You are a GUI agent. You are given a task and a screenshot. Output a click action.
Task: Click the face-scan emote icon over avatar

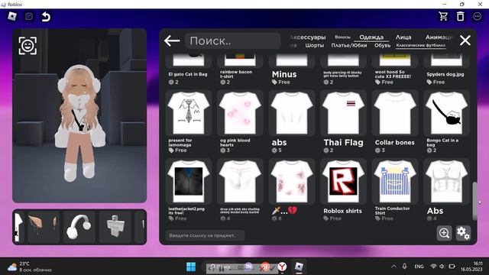click(28, 46)
